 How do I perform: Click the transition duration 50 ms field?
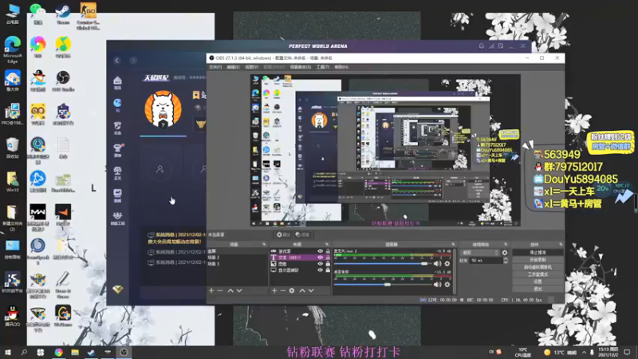(x=486, y=261)
